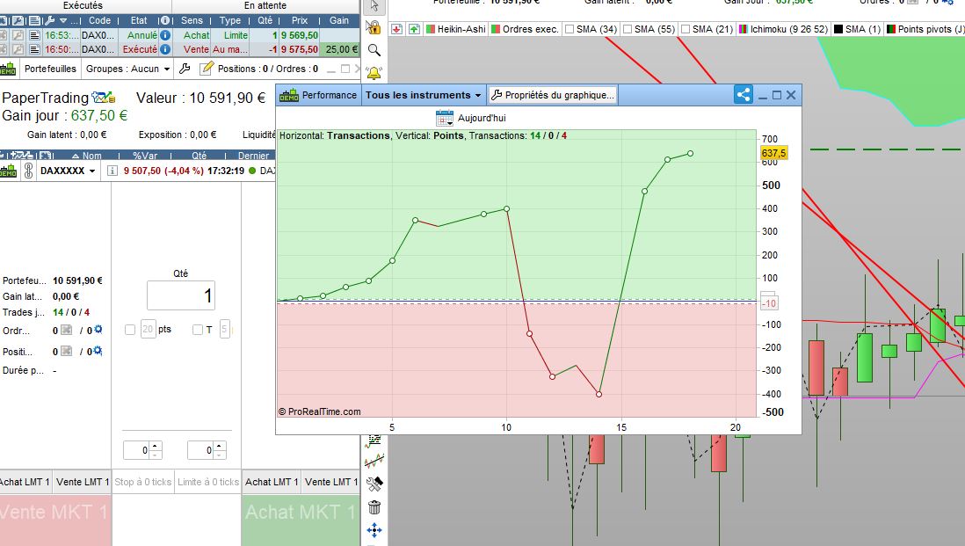Image resolution: width=965 pixels, height=546 pixels.
Task: Increase the right ticks stepper value
Action: click(219, 446)
